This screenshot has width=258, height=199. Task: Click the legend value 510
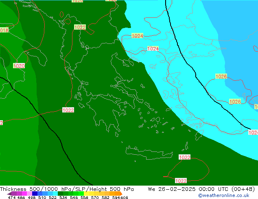pyautogui.click(x=42, y=197)
